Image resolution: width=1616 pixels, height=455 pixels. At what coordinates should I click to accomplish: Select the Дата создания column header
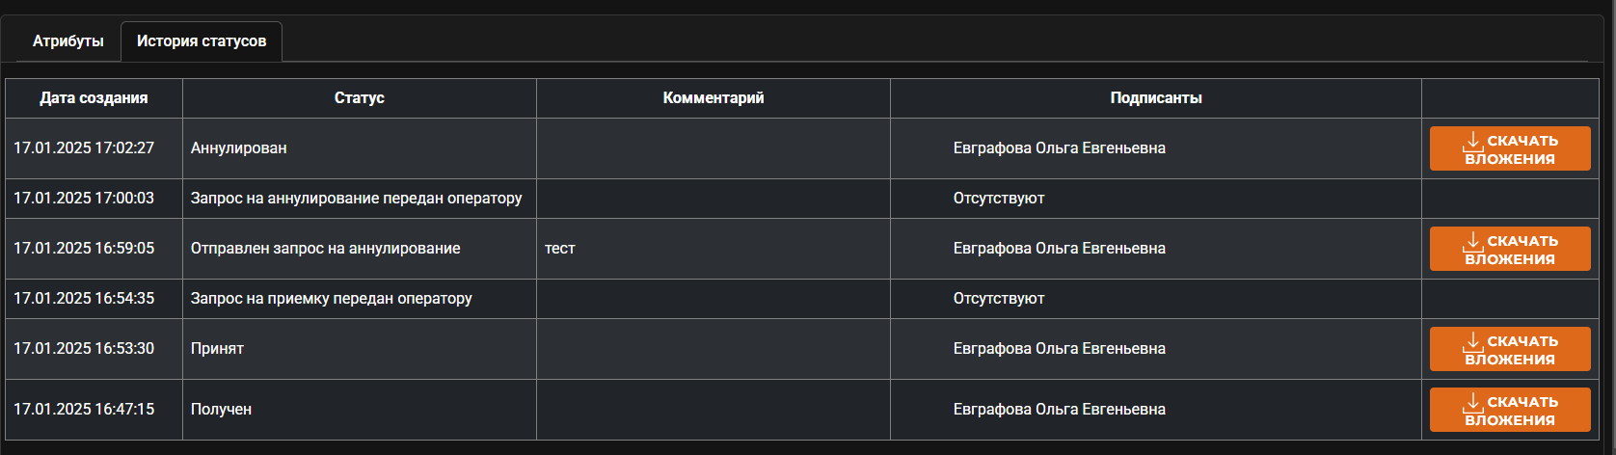tap(94, 98)
